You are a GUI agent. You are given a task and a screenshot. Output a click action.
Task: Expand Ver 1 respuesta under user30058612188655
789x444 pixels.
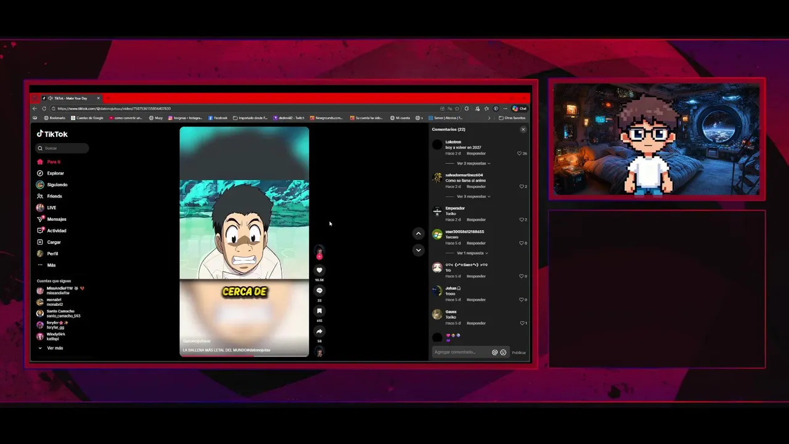(471, 253)
